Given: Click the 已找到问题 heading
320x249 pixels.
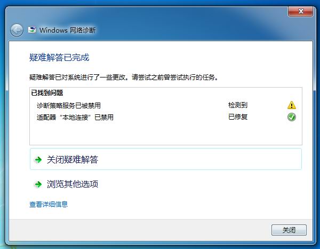Looking at the screenshot, I should [x=47, y=93].
